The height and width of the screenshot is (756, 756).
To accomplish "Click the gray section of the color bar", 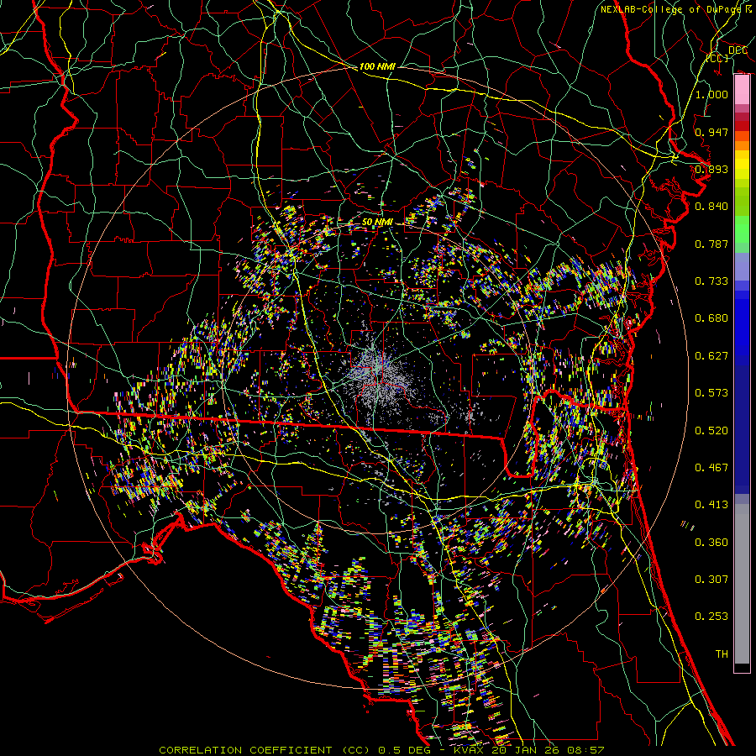I will [742, 580].
